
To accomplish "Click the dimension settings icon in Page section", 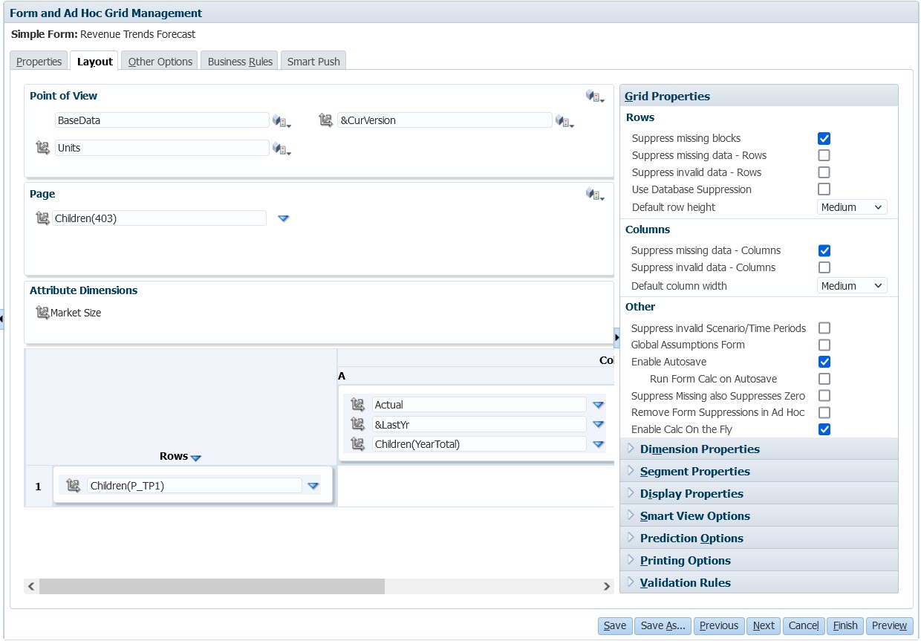I will (593, 193).
